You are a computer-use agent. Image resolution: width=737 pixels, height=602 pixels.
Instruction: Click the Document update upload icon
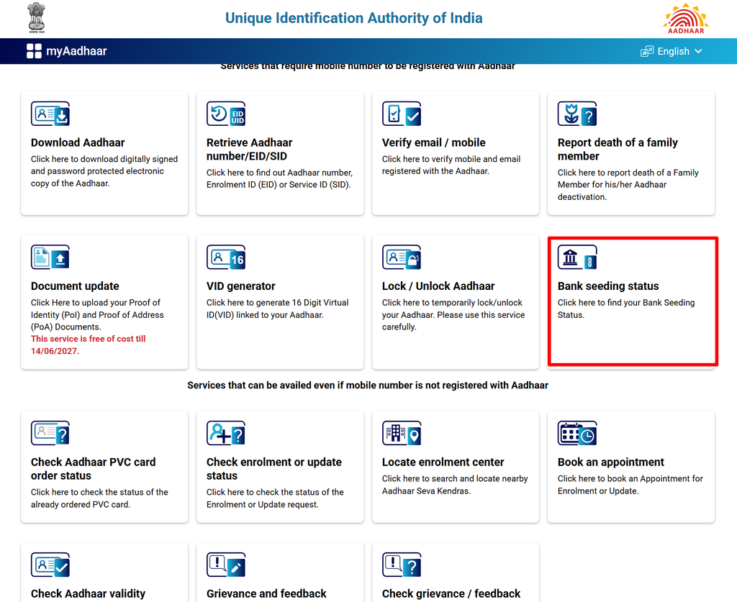pos(50,257)
